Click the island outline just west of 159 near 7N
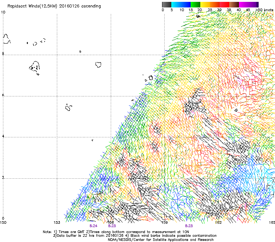This screenshot has height=242, width=275. 151,78
